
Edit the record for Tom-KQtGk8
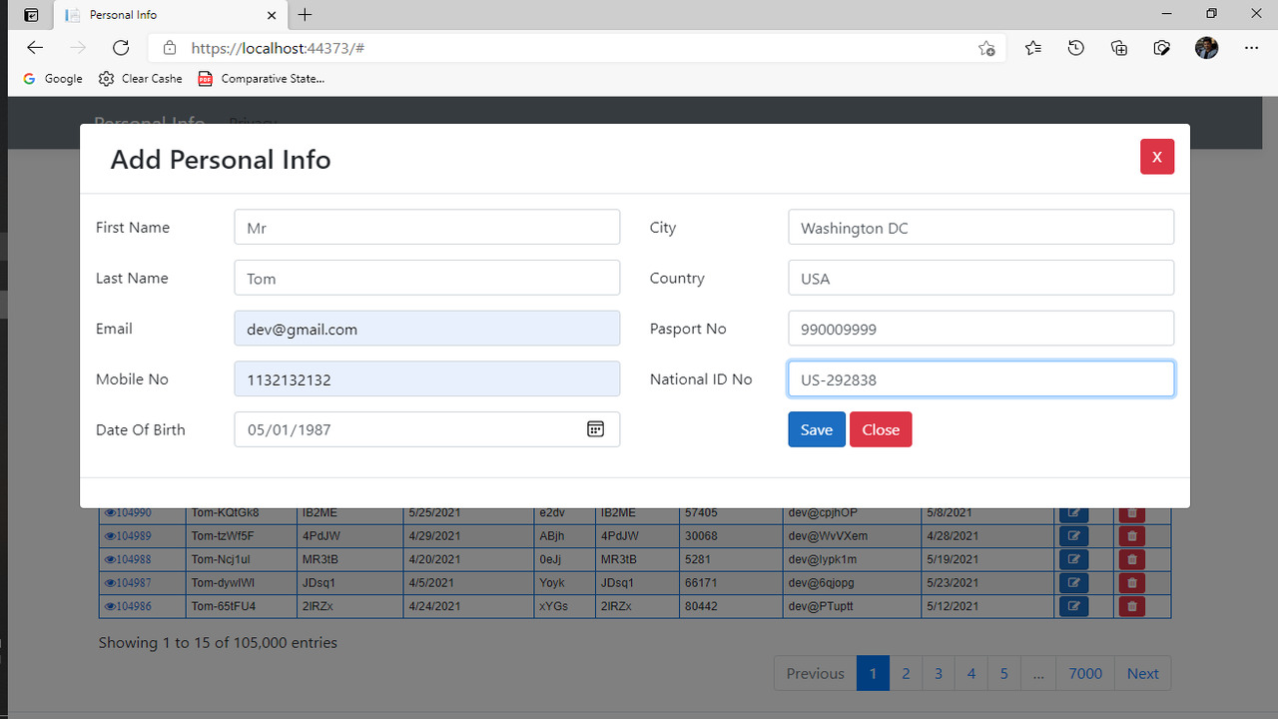tap(1073, 511)
